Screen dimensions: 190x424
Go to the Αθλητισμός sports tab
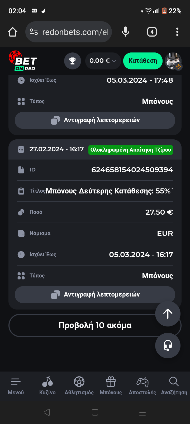tap(79, 386)
